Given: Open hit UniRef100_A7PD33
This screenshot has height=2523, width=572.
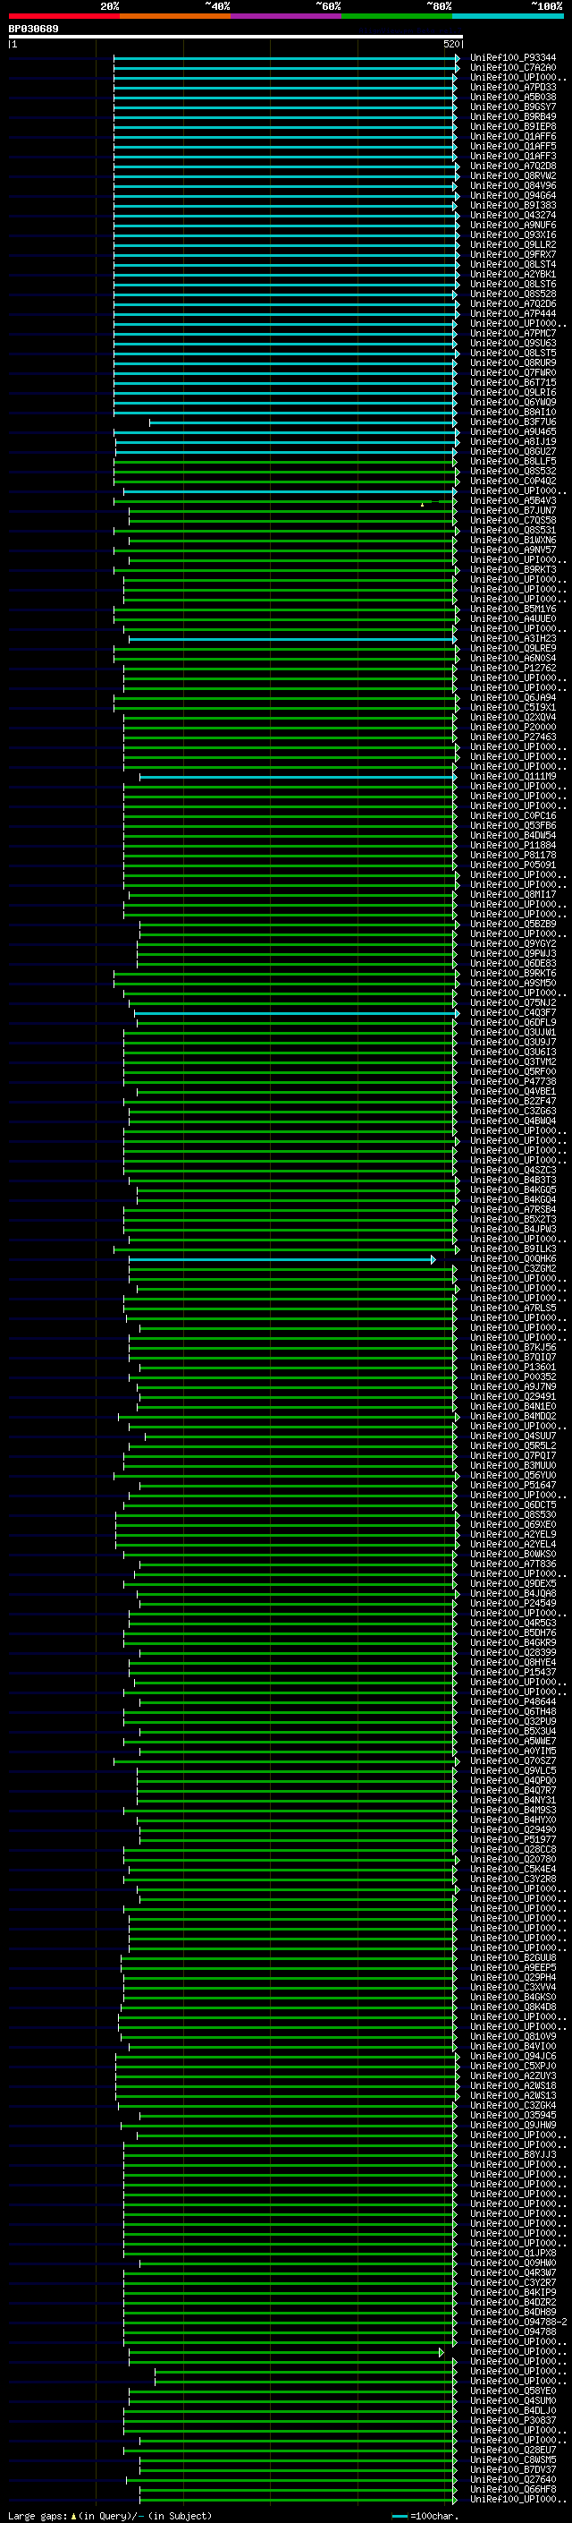Looking at the screenshot, I should [x=512, y=87].
